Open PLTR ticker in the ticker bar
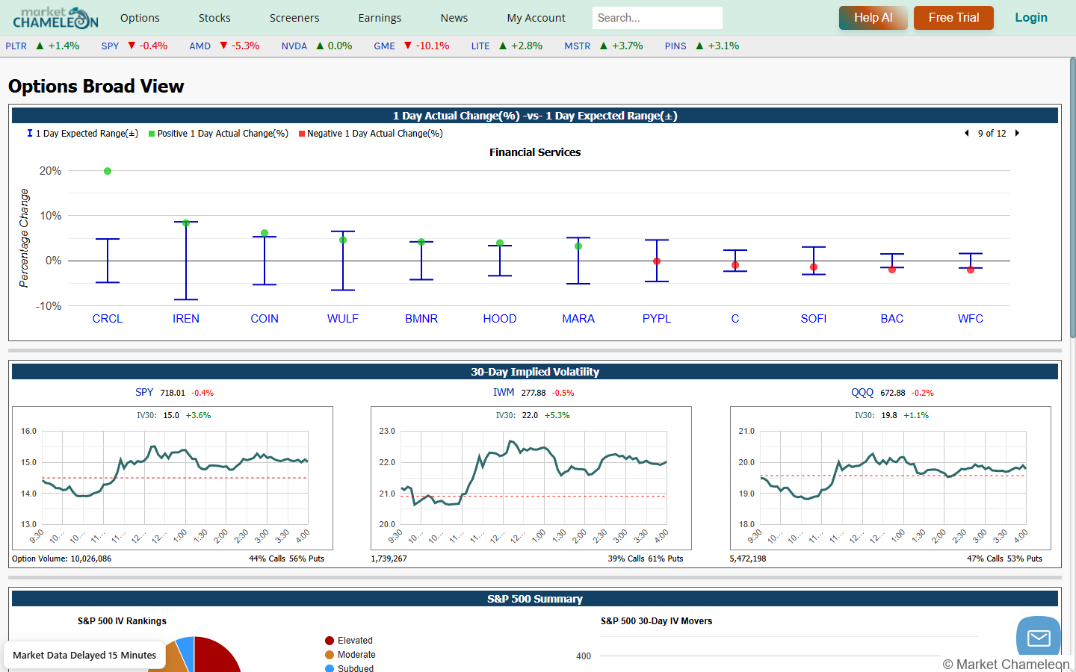Viewport: 1076px width, 672px height. pos(16,46)
